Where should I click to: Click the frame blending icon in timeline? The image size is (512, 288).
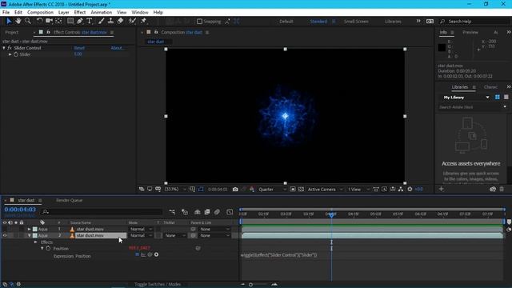[207, 212]
